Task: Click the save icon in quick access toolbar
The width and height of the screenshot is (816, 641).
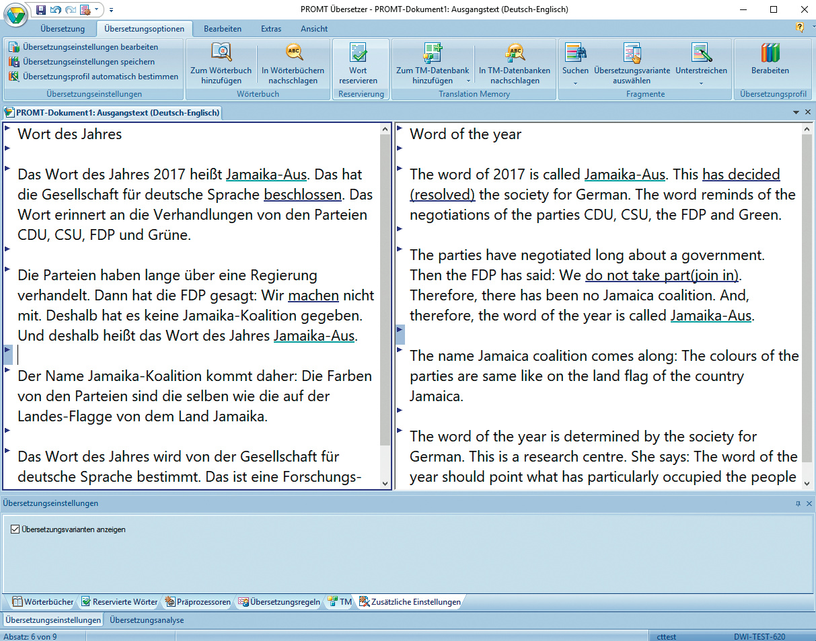Action: (41, 9)
